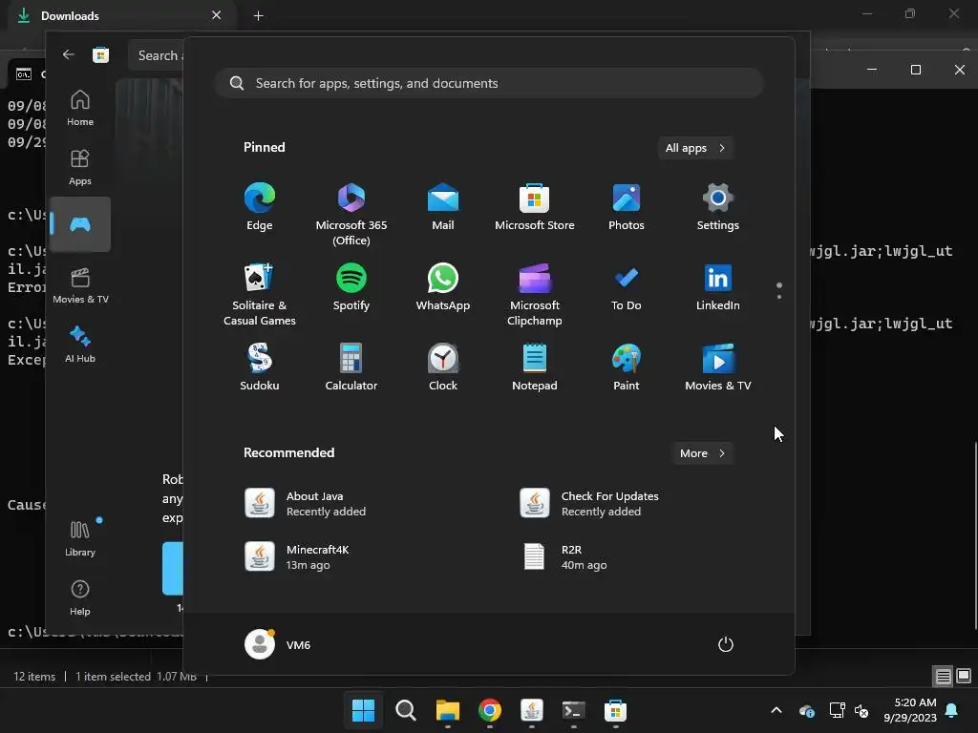Open the Mail app
The image size is (978, 733).
(443, 207)
